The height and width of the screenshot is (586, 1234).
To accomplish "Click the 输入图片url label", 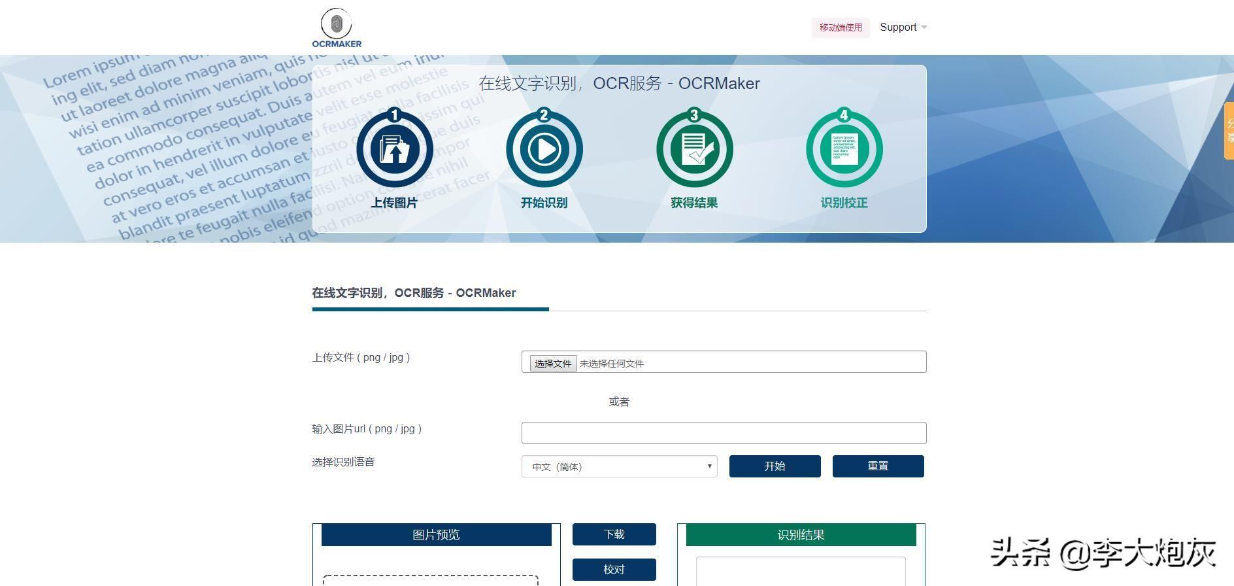I will click(x=367, y=429).
